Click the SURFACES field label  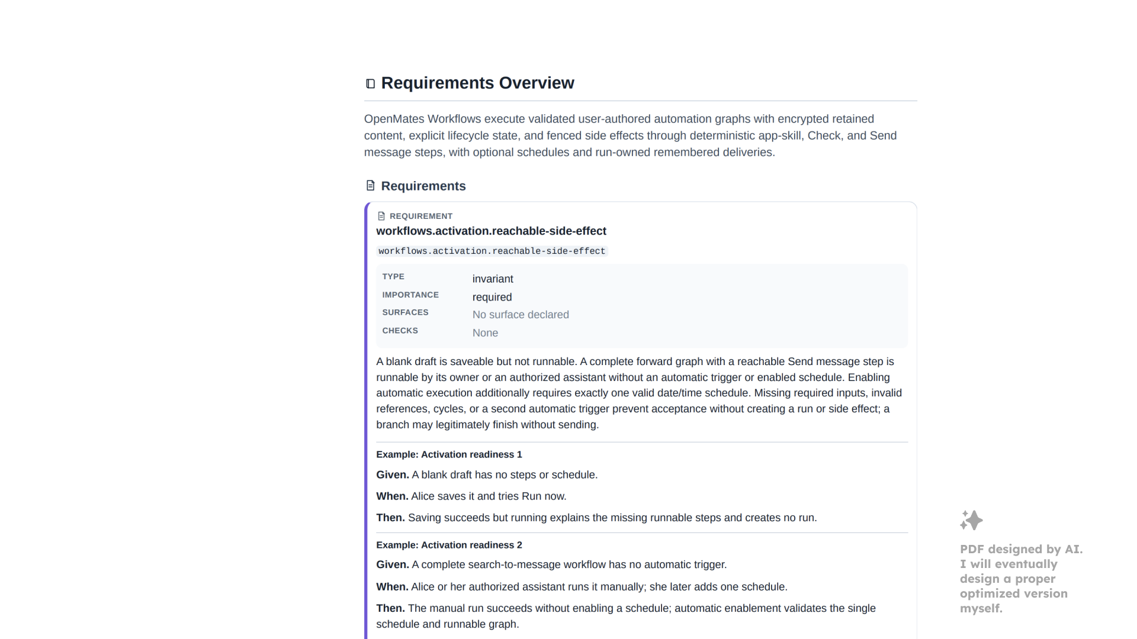(405, 312)
